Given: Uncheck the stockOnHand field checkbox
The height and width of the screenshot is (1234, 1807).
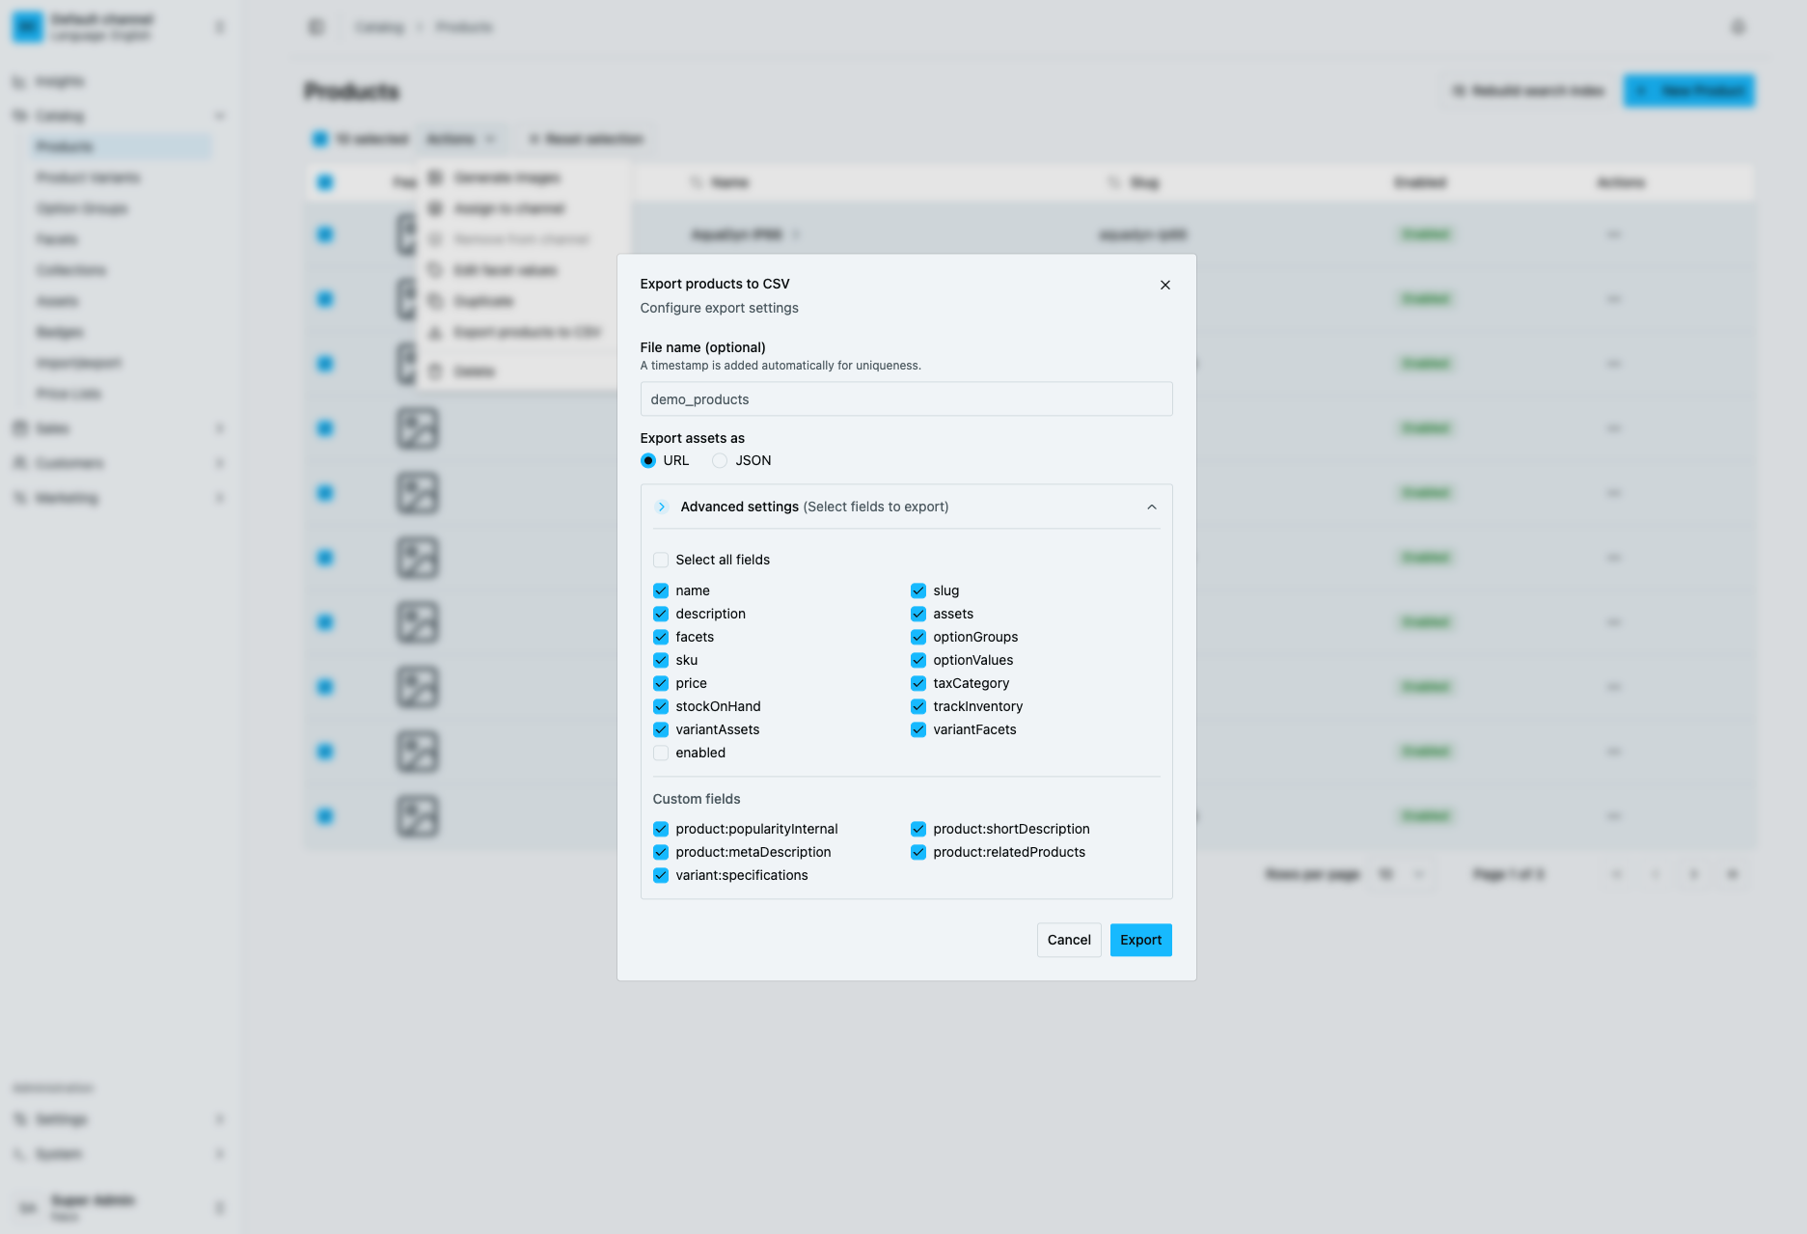Looking at the screenshot, I should point(661,706).
